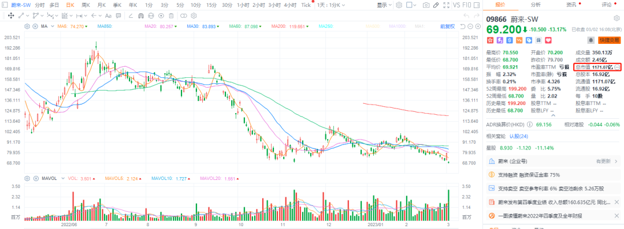Expand trend line tool options arrow
Image resolution: width=624 pixels, height=229 pixels.
pyautogui.click(x=28, y=16)
